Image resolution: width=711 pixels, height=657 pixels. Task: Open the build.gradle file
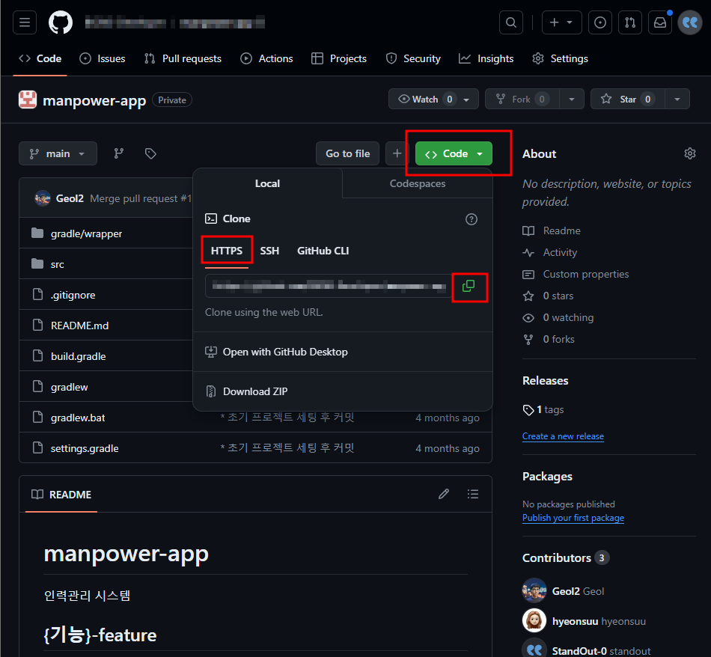click(x=79, y=356)
